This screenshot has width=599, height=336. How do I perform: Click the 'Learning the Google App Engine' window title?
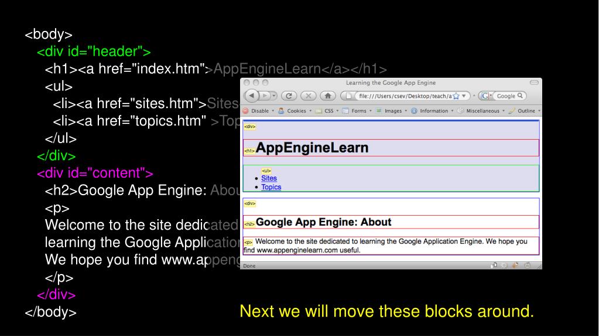[391, 82]
